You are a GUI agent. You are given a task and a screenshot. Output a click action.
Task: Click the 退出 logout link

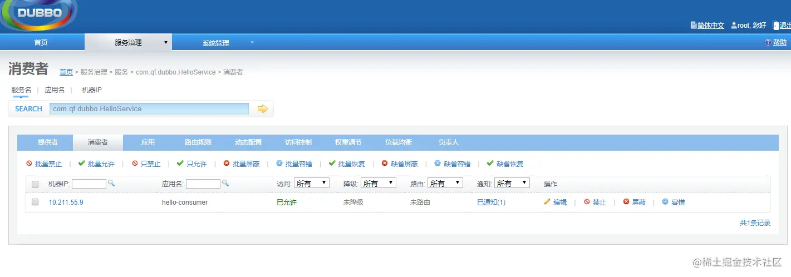click(785, 26)
